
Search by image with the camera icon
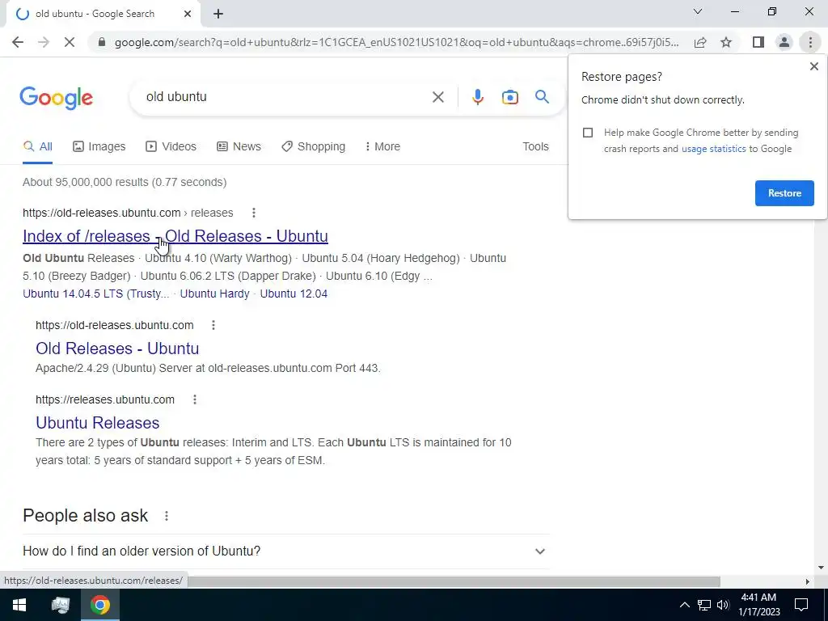pyautogui.click(x=509, y=97)
